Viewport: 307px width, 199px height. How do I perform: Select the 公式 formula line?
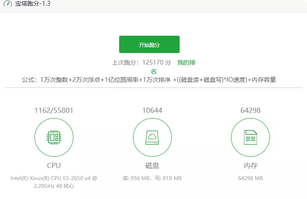149,80
